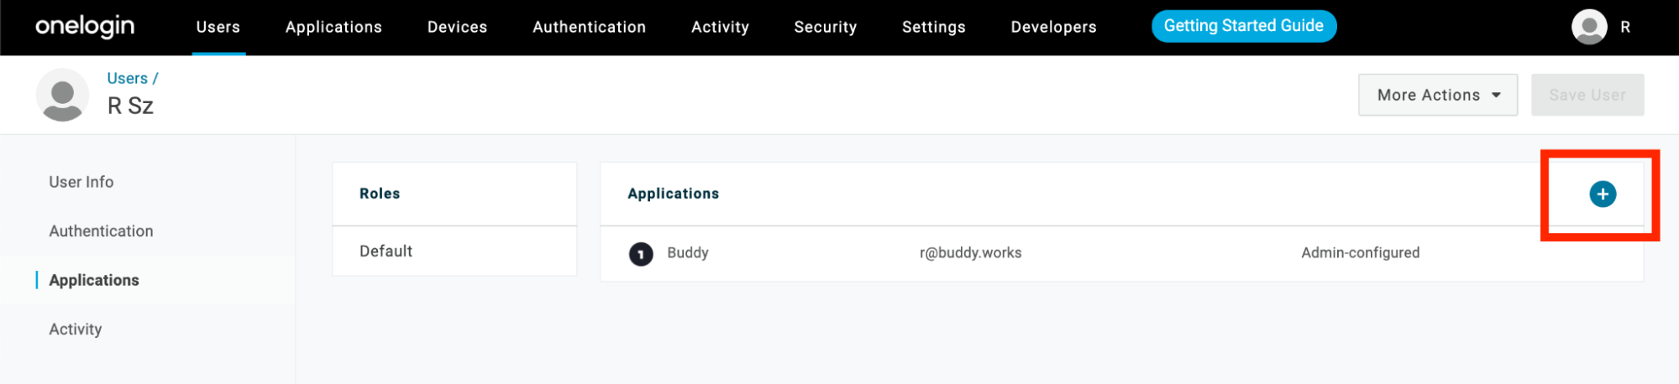The height and width of the screenshot is (384, 1679).
Task: Click the plus icon to add application
Action: click(1602, 194)
